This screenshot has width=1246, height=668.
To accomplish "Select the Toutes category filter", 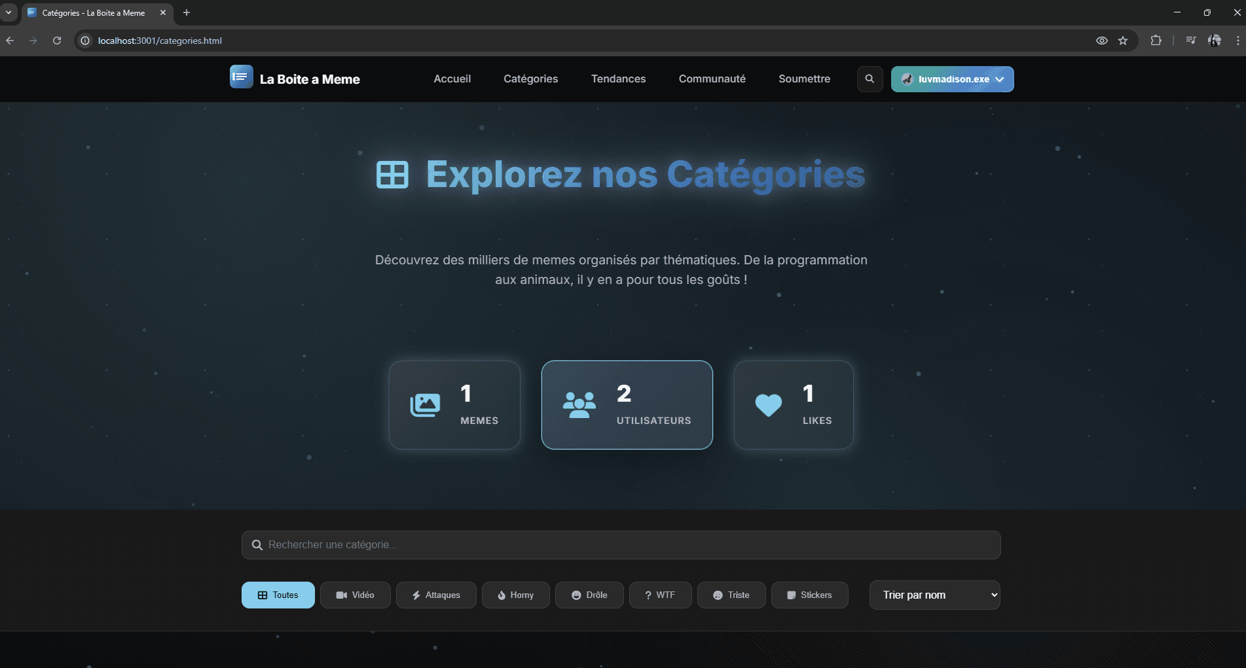I will [x=278, y=595].
